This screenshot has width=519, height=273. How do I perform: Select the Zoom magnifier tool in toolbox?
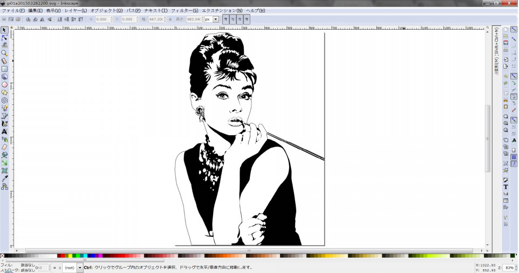coord(4,53)
